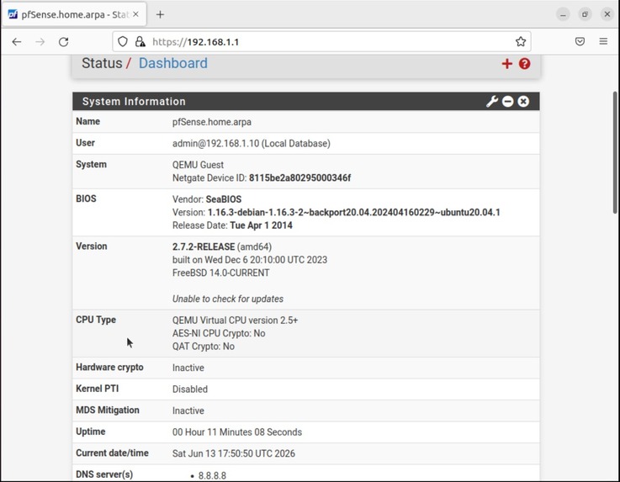Screen dimensions: 620x482
Task: Click 'built on Wed Dec 6' build text
Action: pyautogui.click(x=250, y=260)
